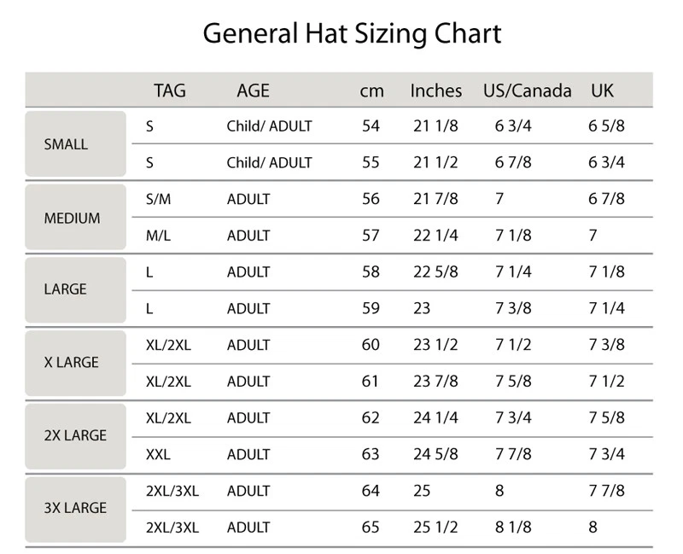Click the 6 5/8 UK size
The height and width of the screenshot is (554, 683).
coord(606,125)
